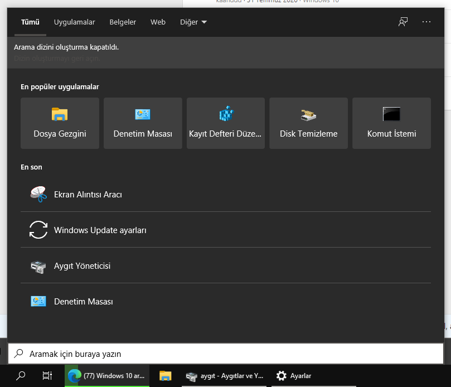The height and width of the screenshot is (387, 451).
Task: Open Ekran Alıntısı Aracı from recent list
Action: click(226, 195)
